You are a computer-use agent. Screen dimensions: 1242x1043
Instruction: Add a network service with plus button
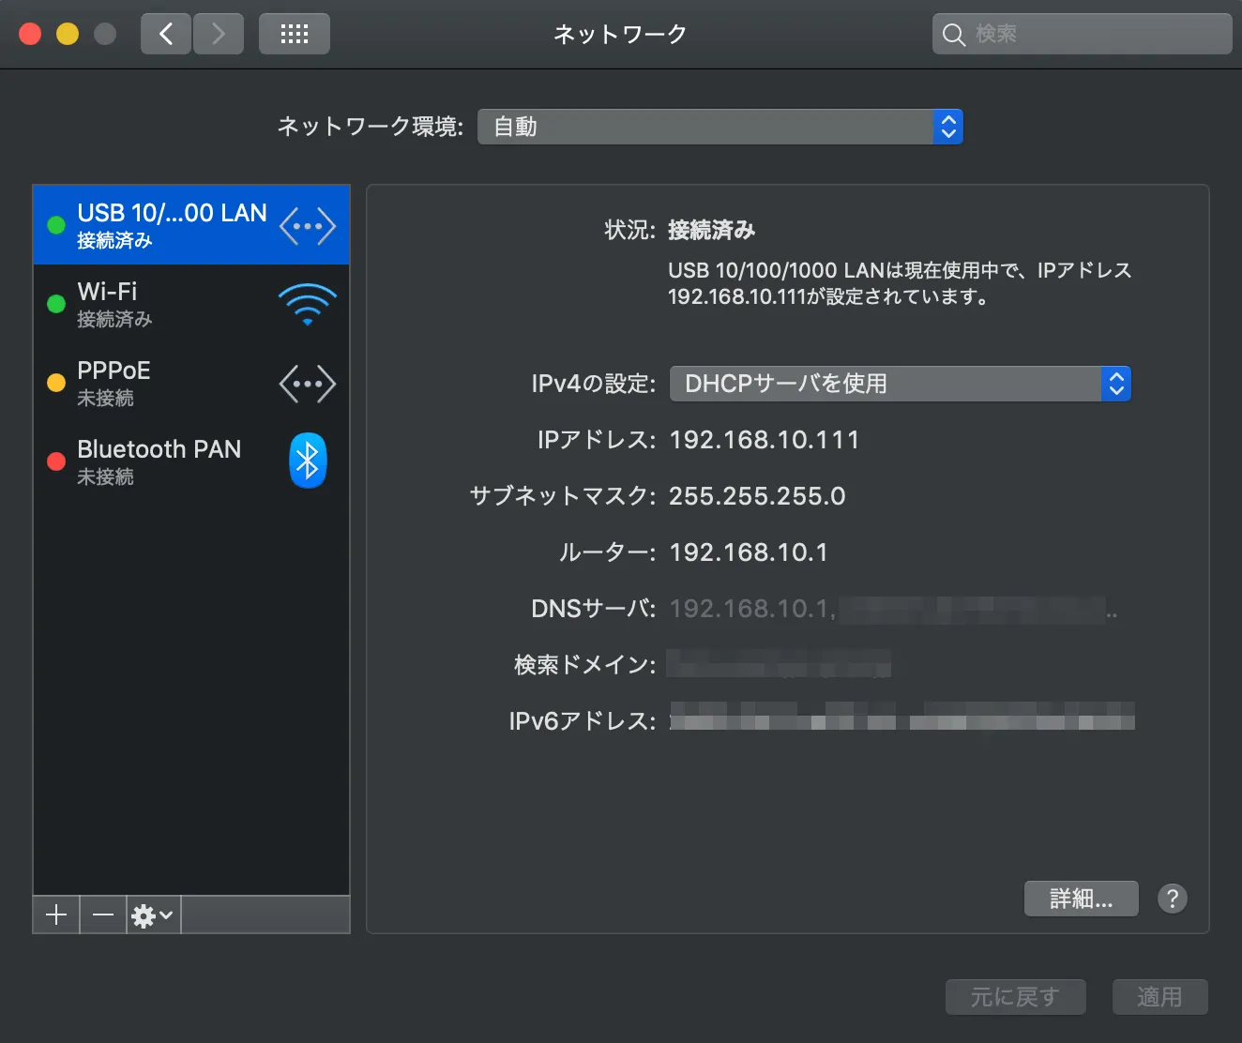[56, 915]
